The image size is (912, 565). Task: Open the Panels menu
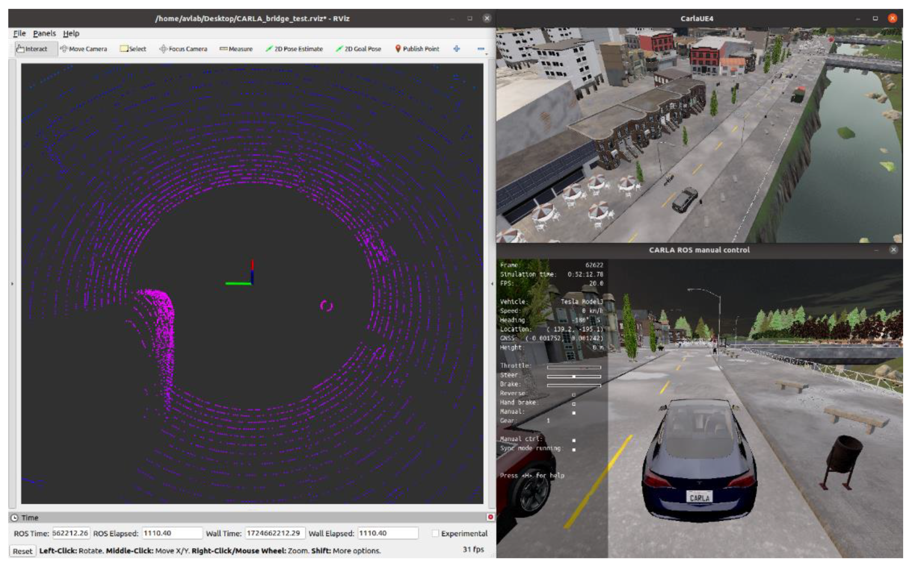point(44,33)
